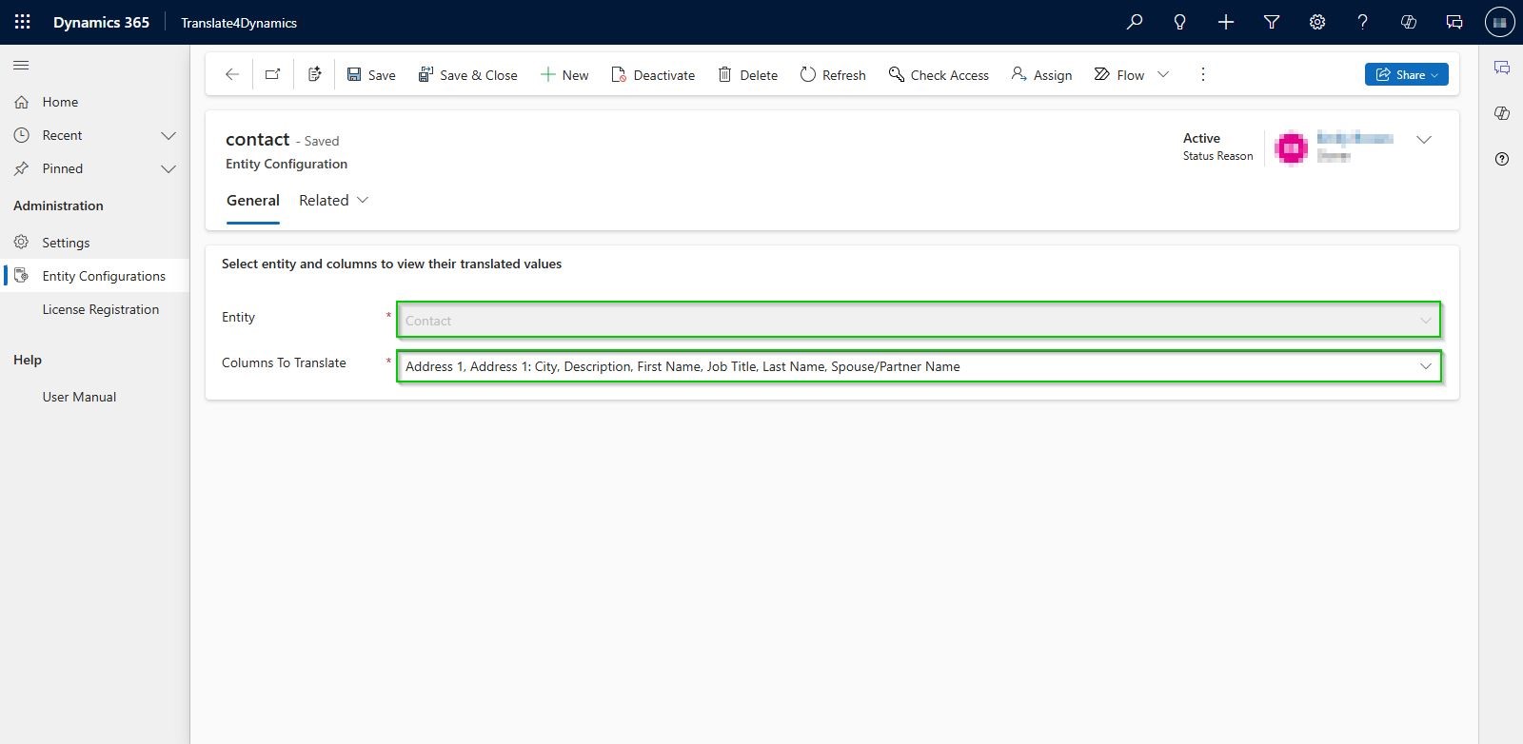Viewport: 1523px width, 744px height.
Task: Expand the Recent section in sidebar
Action: pos(168,135)
